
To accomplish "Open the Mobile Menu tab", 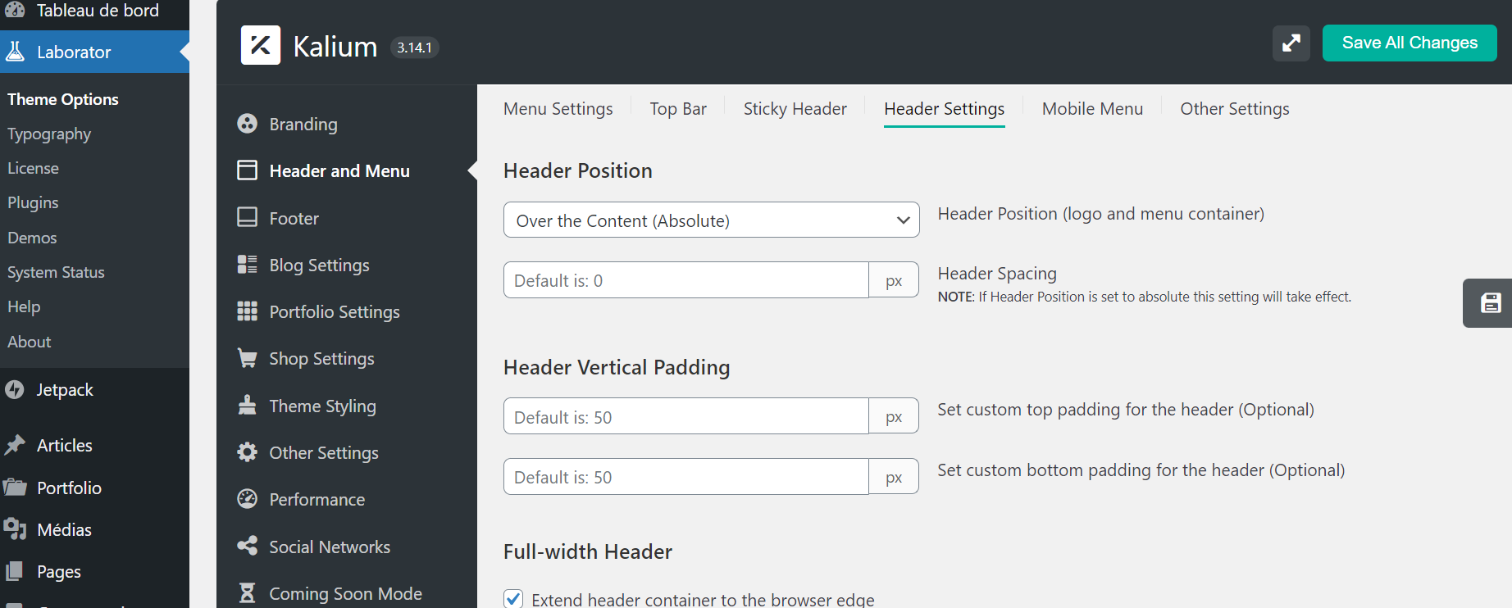I will tap(1091, 109).
